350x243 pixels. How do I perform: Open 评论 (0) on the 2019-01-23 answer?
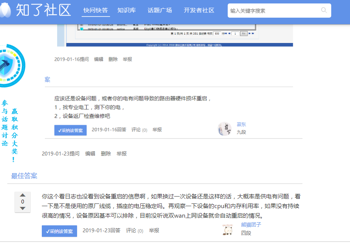click(x=135, y=230)
